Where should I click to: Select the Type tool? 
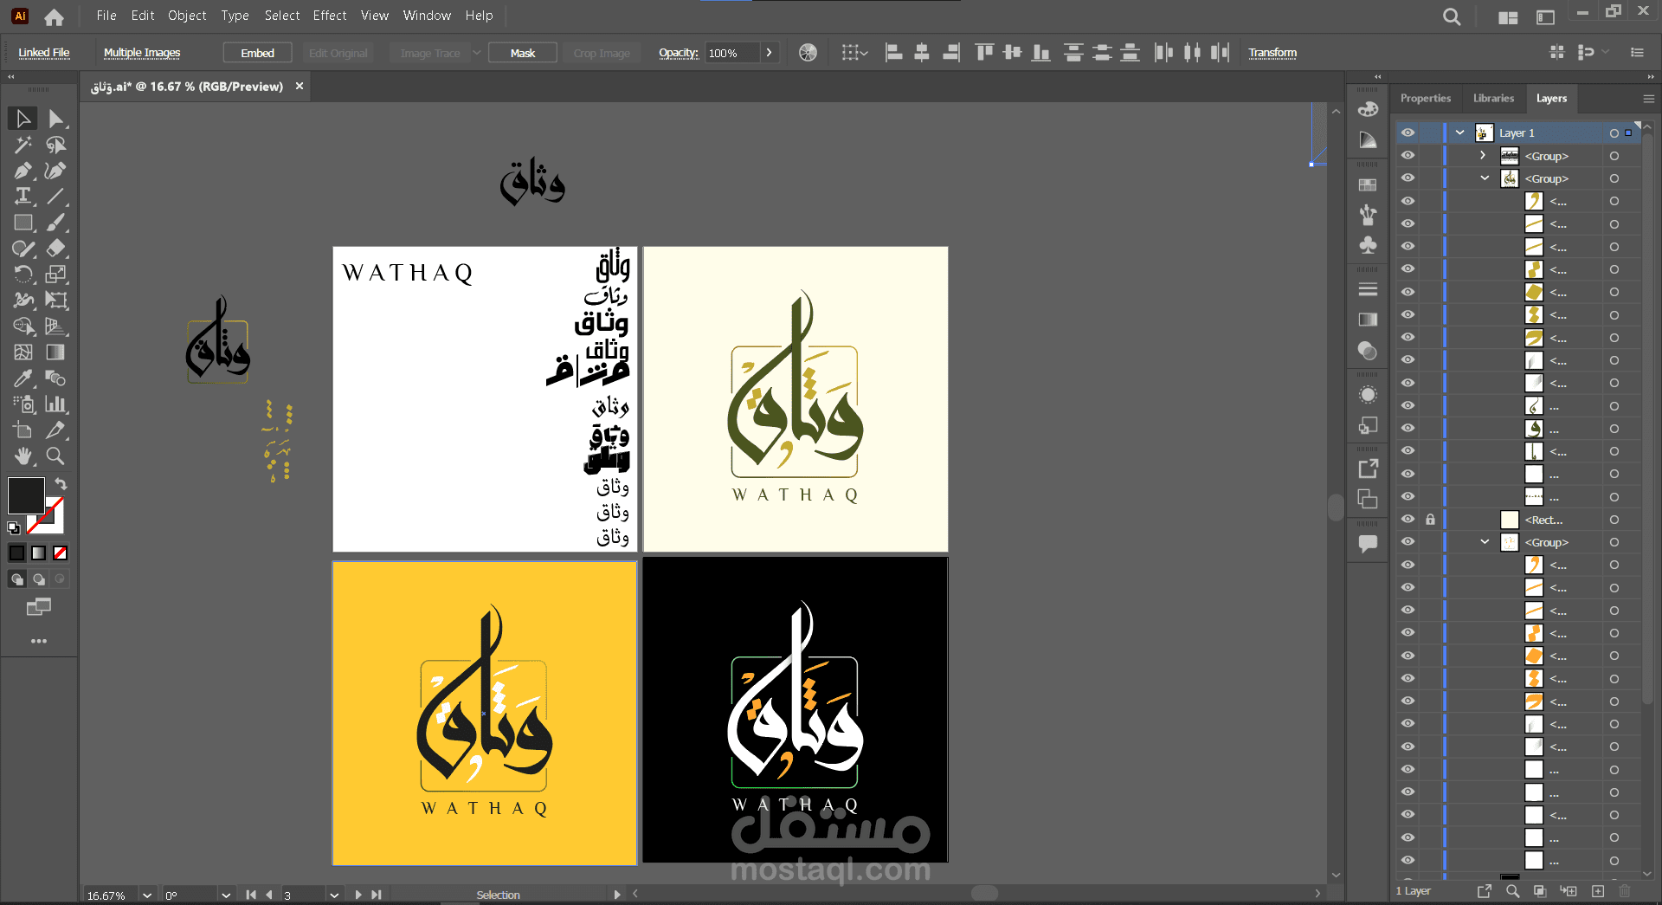click(x=23, y=197)
